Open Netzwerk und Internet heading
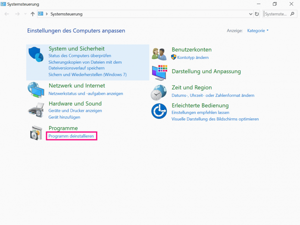Viewport: 300px width, 225px height. [77, 86]
